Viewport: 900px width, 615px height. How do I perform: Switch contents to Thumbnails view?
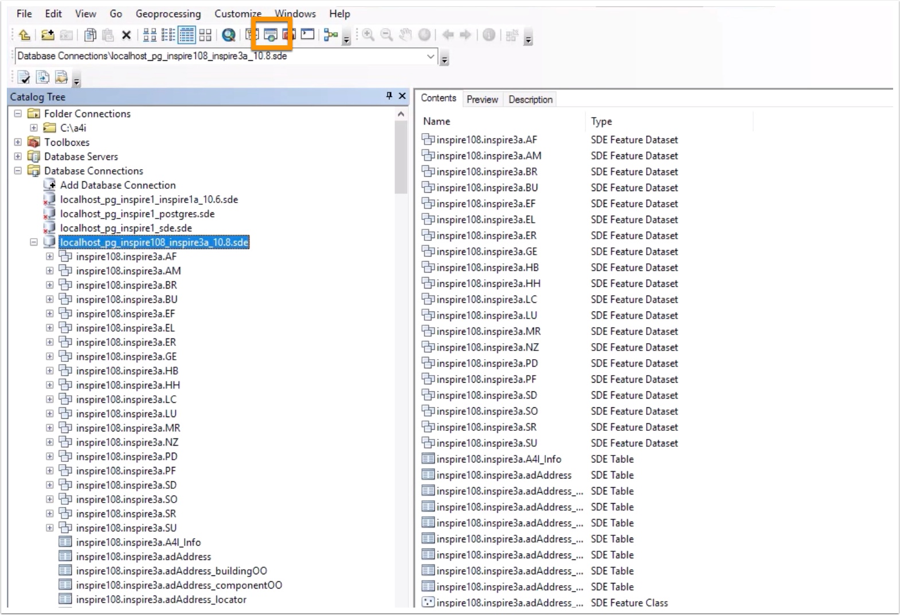tap(205, 36)
